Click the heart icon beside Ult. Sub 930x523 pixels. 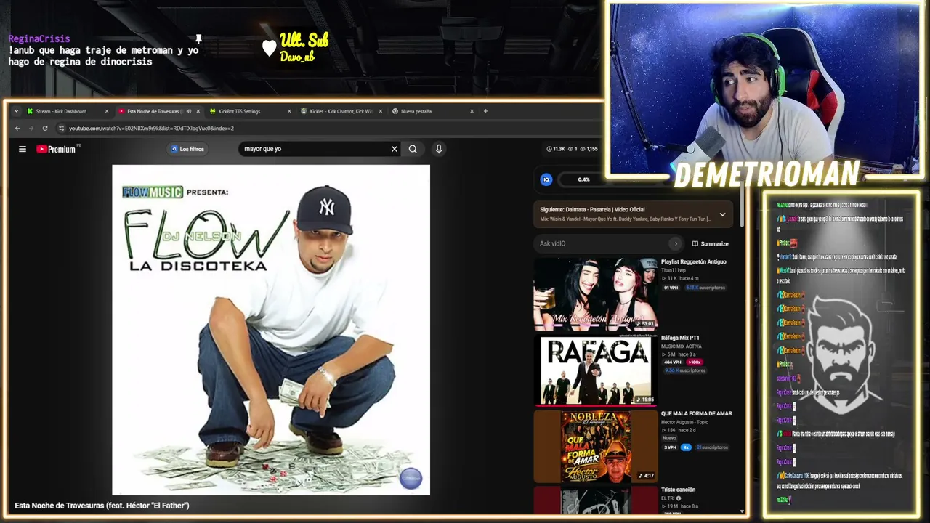pyautogui.click(x=269, y=48)
